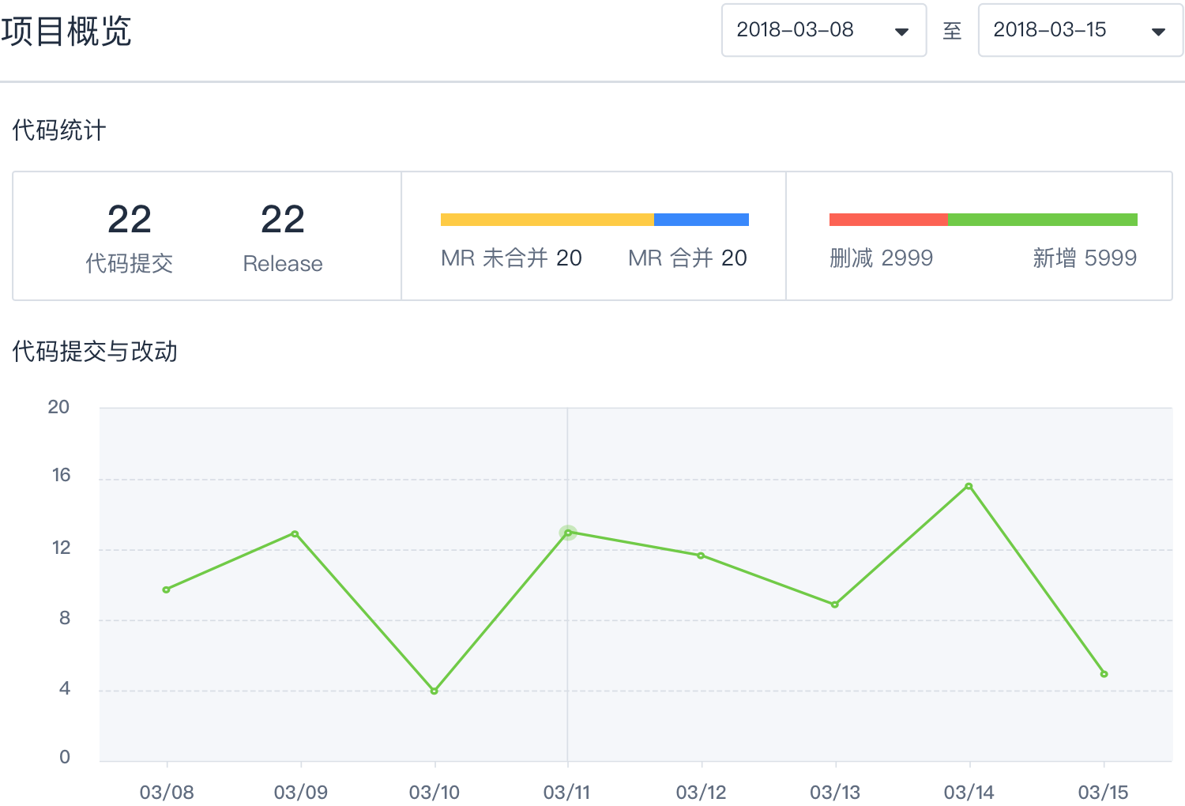1185x806 pixels.
Task: Click the 03/08 data point on chart
Action: point(166,589)
